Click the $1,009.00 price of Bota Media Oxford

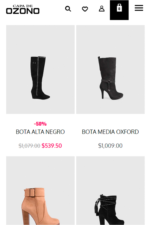click(110, 146)
